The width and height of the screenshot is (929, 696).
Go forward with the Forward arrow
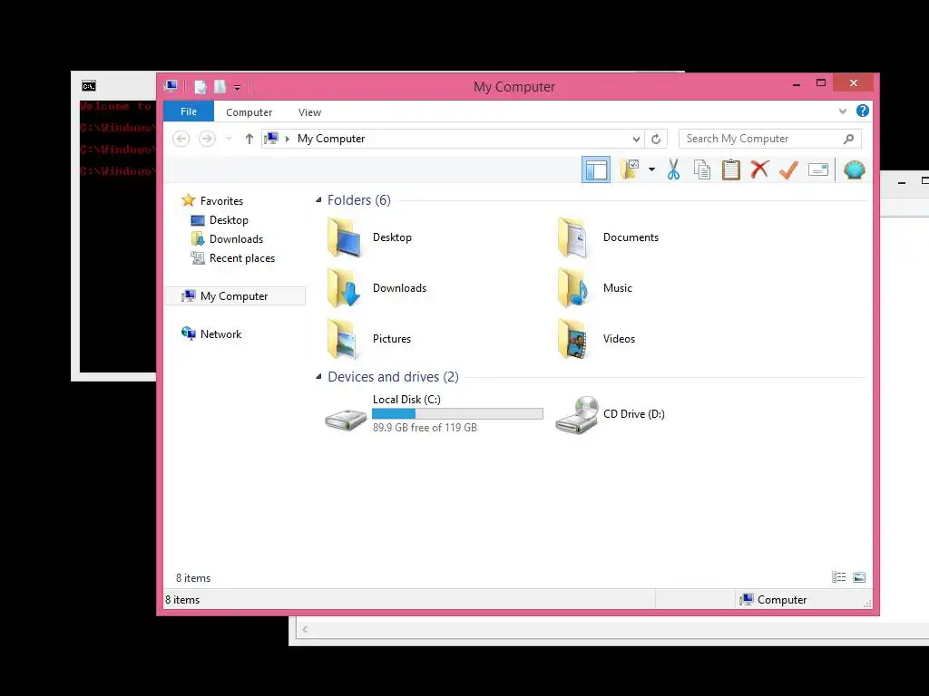(207, 139)
